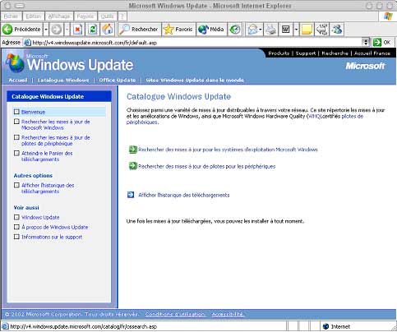Screen dimensions: 397x332
Task: Open the Edition menu
Action: pyautogui.click(x=33, y=16)
